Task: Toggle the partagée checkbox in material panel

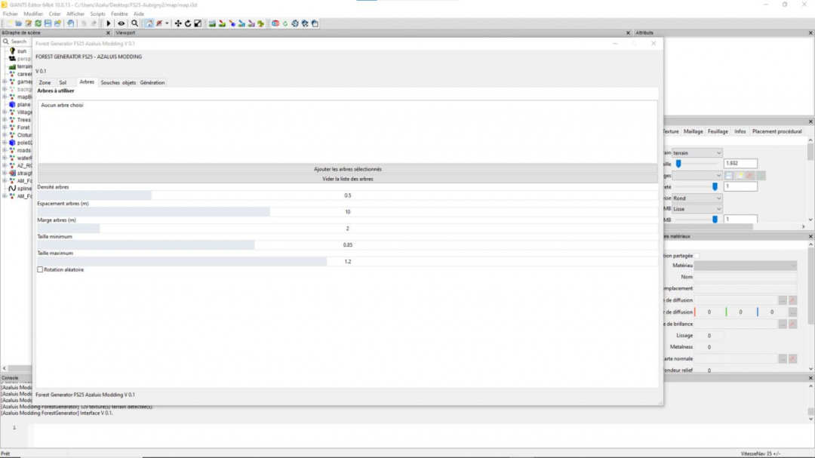Action: pyautogui.click(x=697, y=256)
